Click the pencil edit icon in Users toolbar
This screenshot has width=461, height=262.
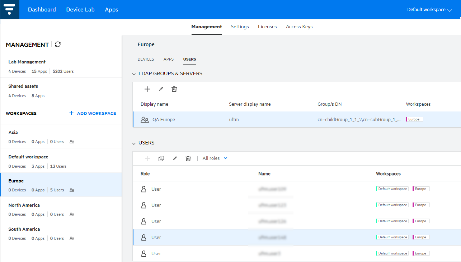pyautogui.click(x=175, y=158)
